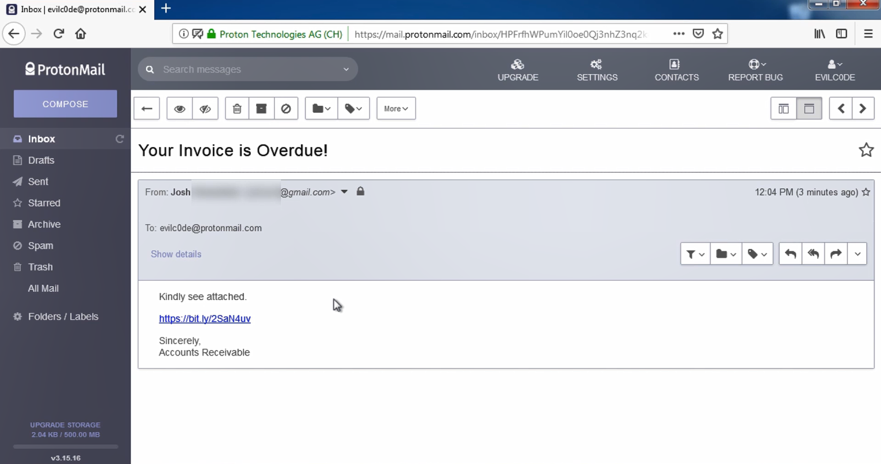
Task: Go to next conversation arrow
Action: pos(863,108)
